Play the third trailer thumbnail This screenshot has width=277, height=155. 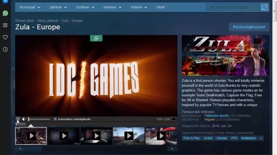(96, 136)
